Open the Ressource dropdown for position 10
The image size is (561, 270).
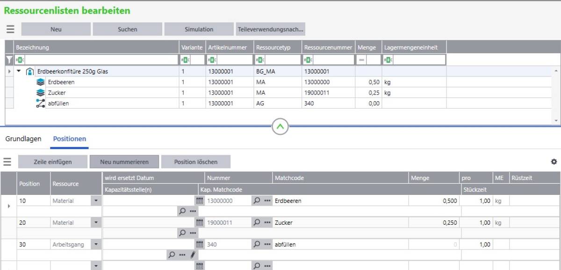click(x=96, y=201)
